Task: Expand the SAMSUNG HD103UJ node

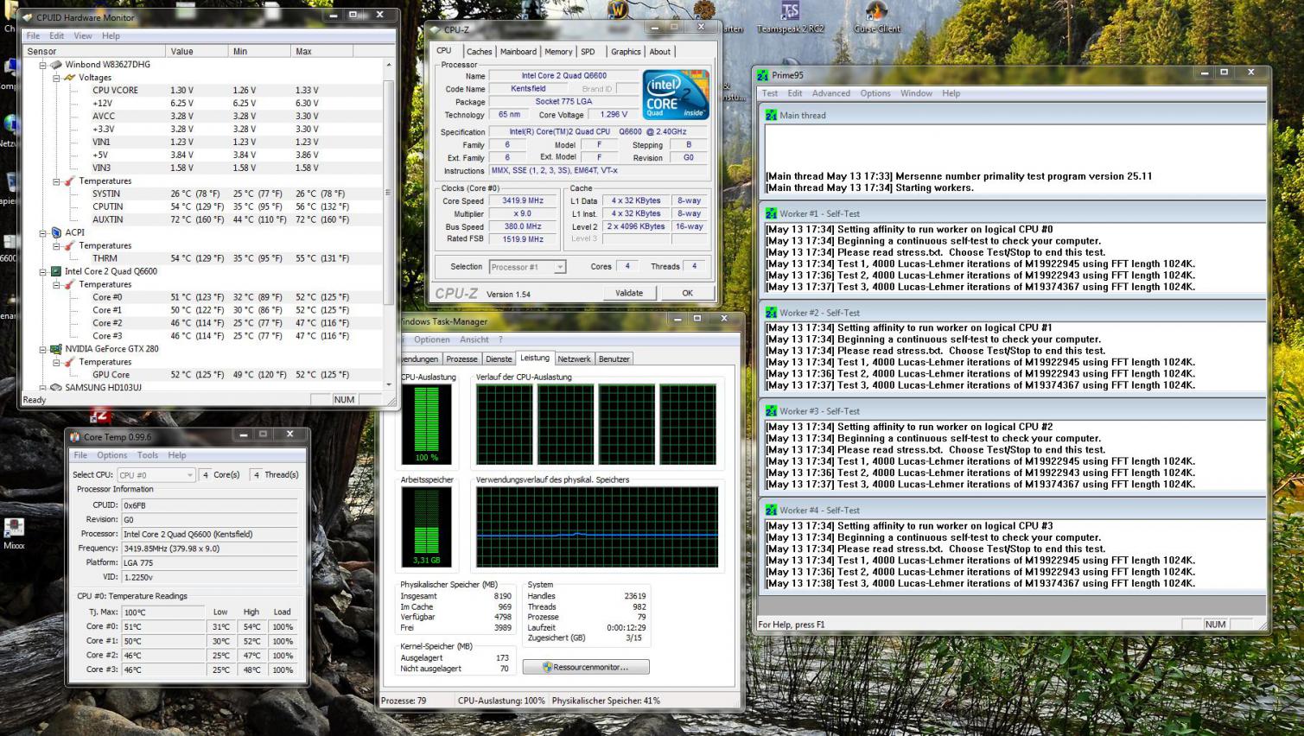Action: 42,387
